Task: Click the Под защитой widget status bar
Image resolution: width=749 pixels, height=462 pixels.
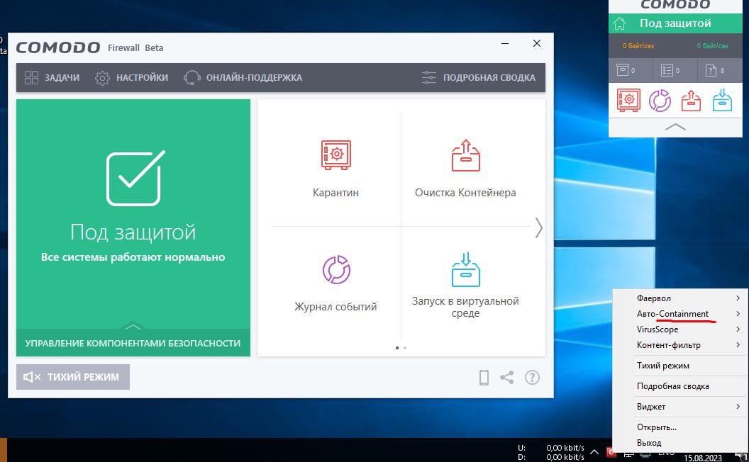Action: [675, 23]
